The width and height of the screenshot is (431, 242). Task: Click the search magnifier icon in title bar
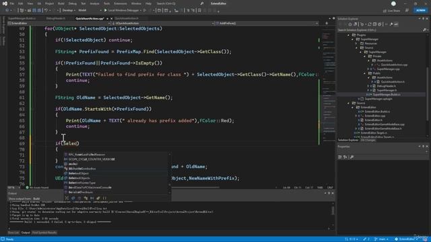(202, 3)
